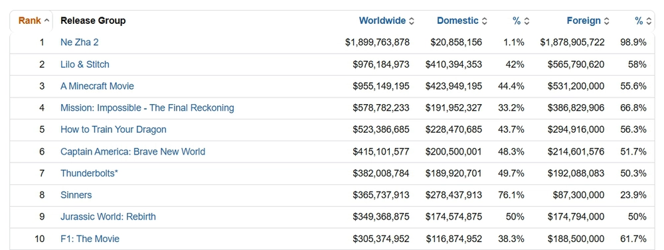Select domestic value $200,500,001
Screen dimensions: 664x250
coord(454,151)
